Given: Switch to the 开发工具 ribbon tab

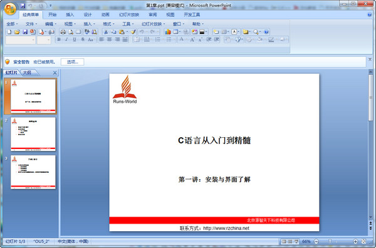Looking at the screenshot, I should (x=192, y=14).
